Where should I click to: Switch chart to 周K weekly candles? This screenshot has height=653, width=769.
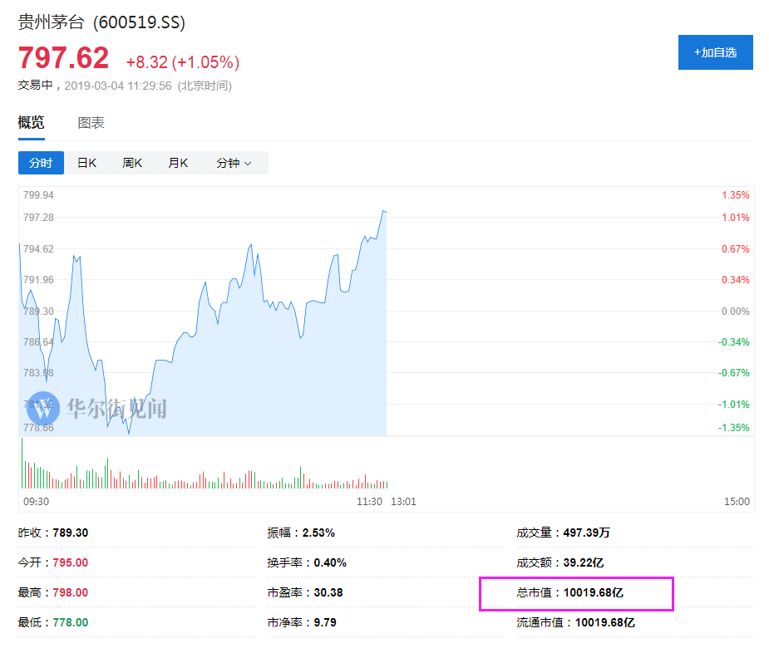pos(132,163)
